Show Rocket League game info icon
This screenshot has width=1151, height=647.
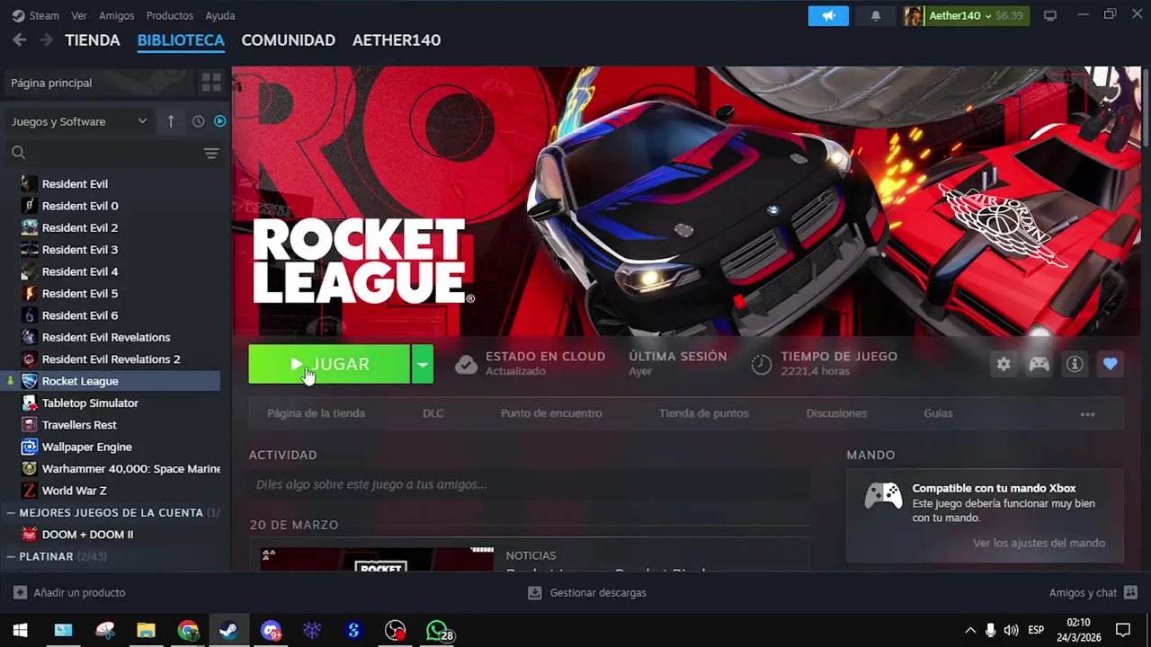1075,364
